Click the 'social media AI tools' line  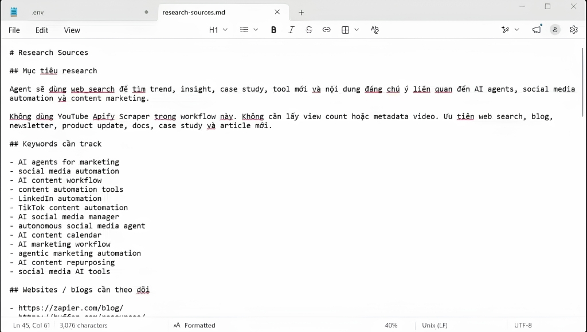60,271
